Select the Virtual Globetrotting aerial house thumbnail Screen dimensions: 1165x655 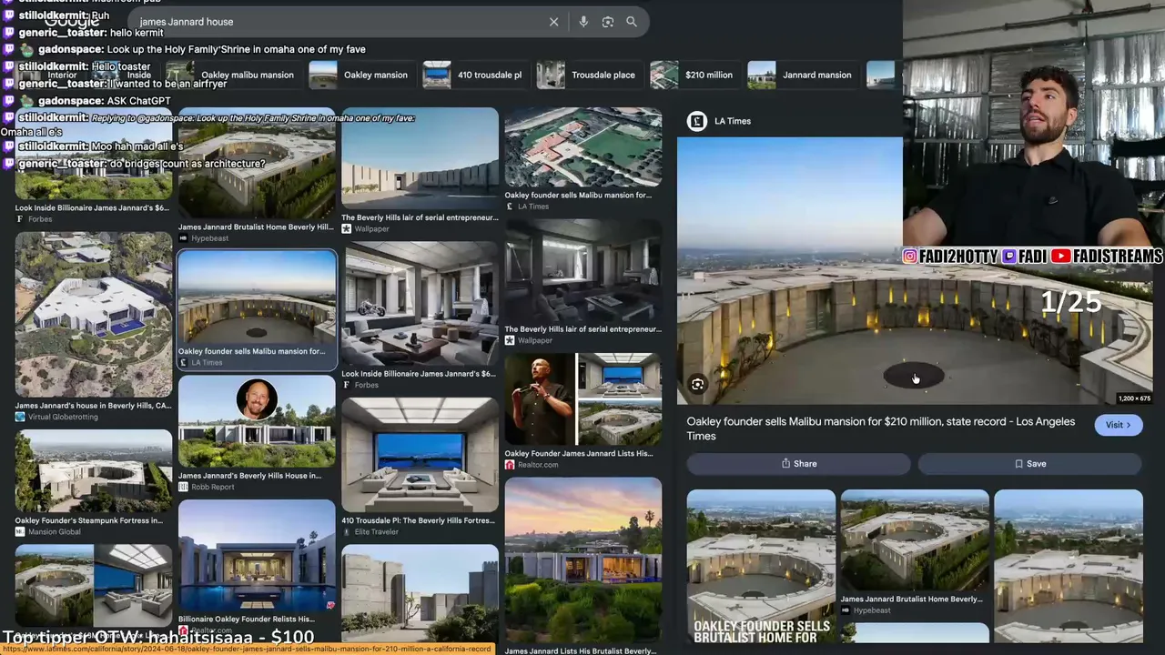94,315
